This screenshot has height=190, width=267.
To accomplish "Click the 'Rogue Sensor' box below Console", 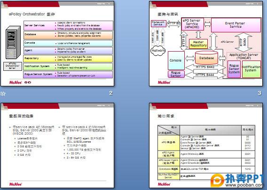I will point(176,74).
